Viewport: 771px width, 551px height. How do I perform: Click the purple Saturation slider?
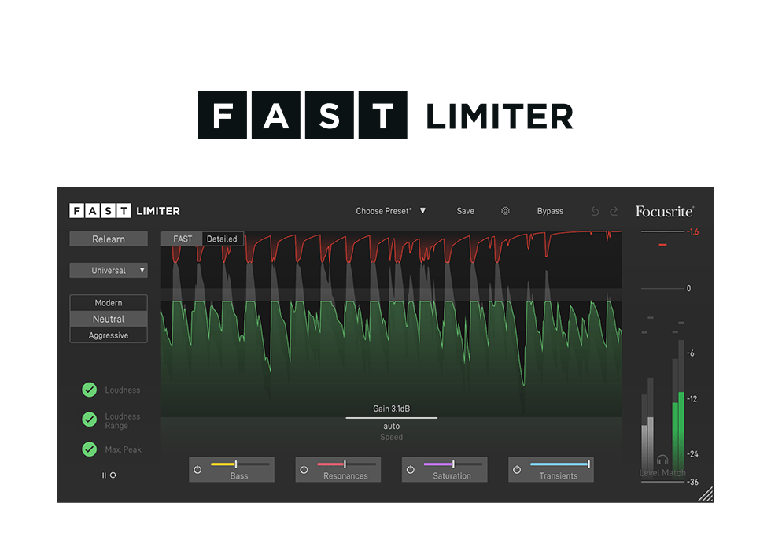453,464
